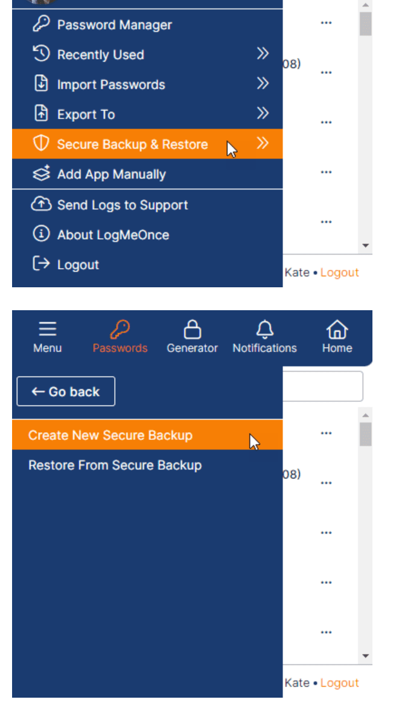Screen dimensions: 399x717
Task: Open the Notifications bell icon
Action: tap(264, 330)
